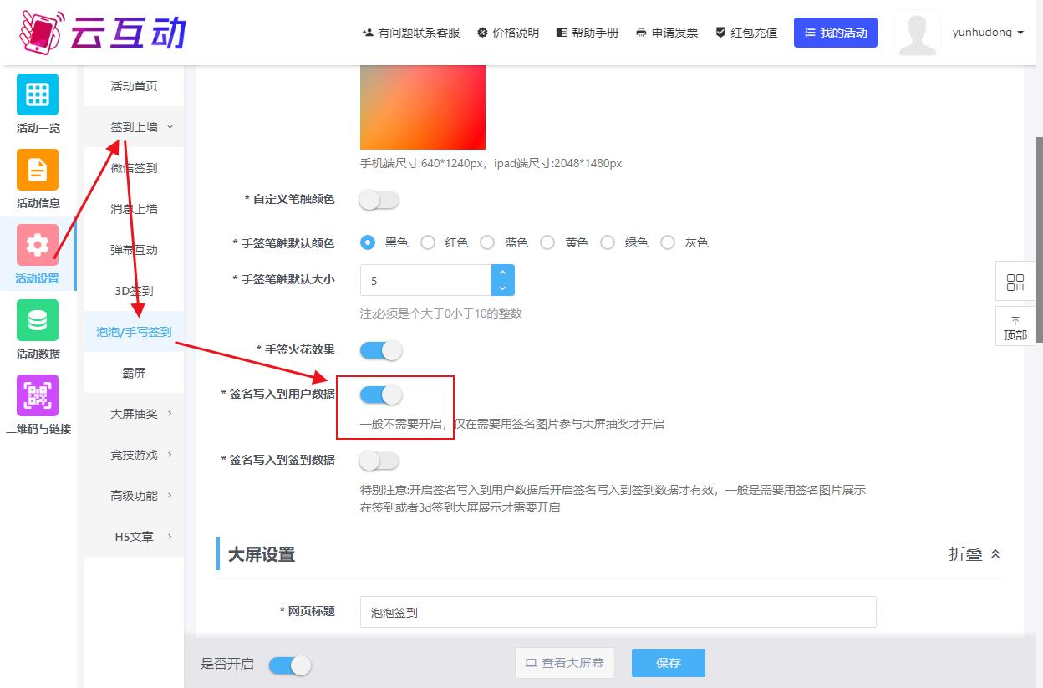Open the yunhudong account dropdown
This screenshot has height=688, width=1043.
point(987,33)
